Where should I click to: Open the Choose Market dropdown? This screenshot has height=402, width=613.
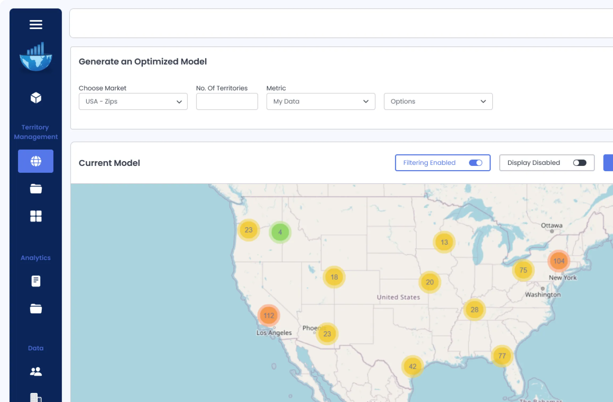[x=133, y=101]
